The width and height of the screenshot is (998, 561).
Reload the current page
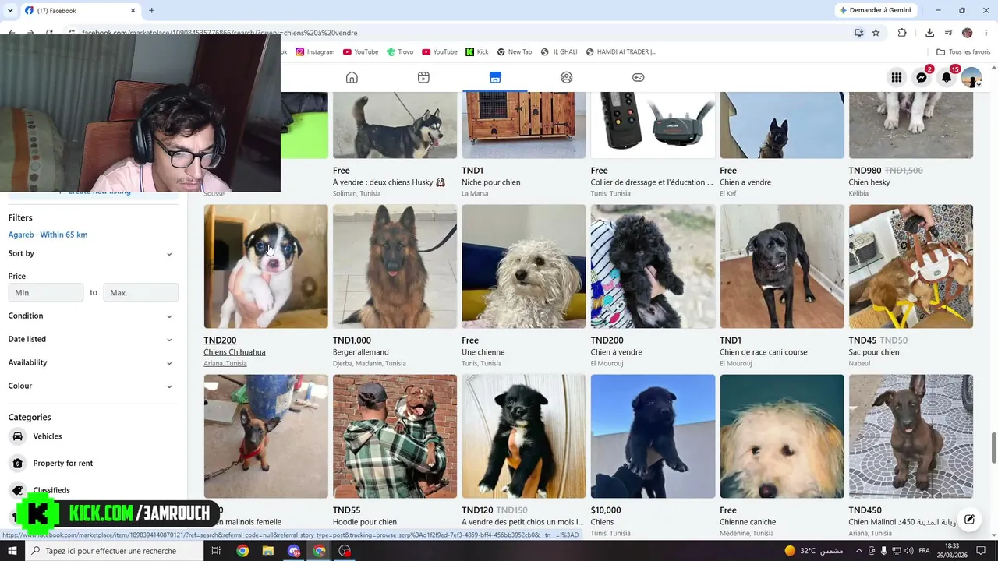[49, 33]
